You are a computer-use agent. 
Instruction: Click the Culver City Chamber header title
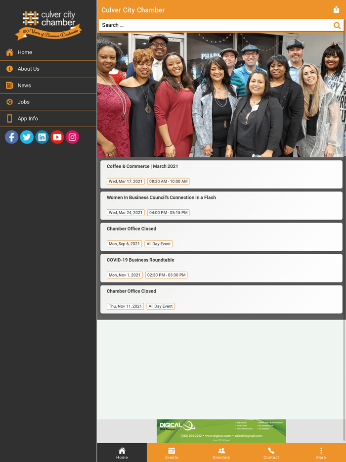[133, 10]
